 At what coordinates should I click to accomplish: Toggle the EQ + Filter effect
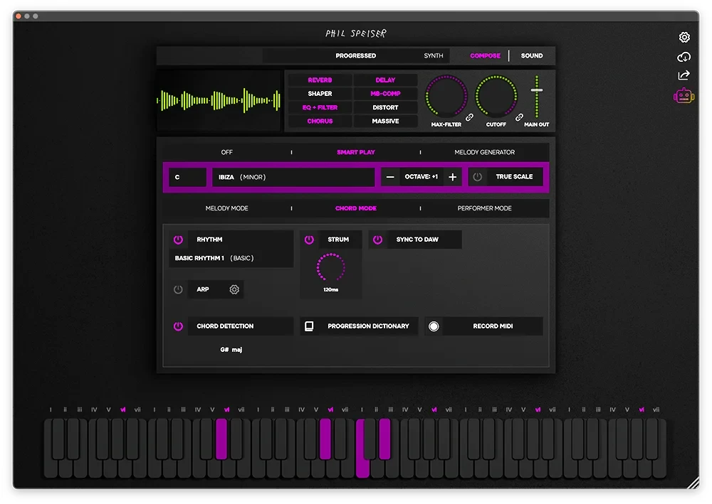(320, 107)
